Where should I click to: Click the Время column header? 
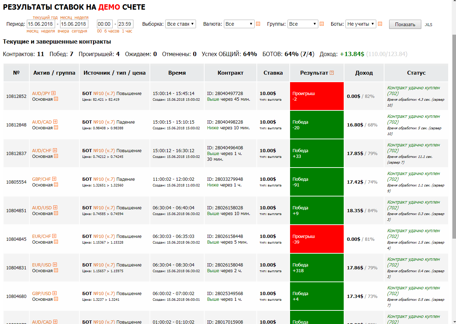177,73
